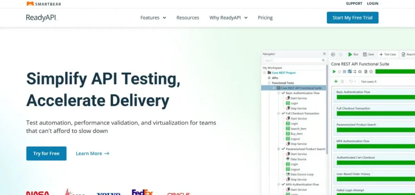Viewport: 415px width, 195px height.
Task: Open the Features dropdown menu
Action: (153, 18)
